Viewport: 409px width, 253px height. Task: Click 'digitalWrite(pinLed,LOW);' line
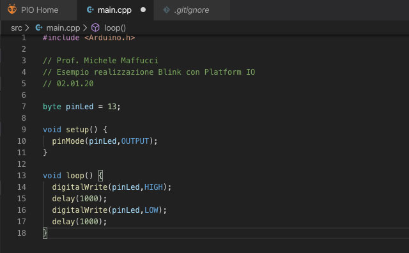pyautogui.click(x=109, y=210)
